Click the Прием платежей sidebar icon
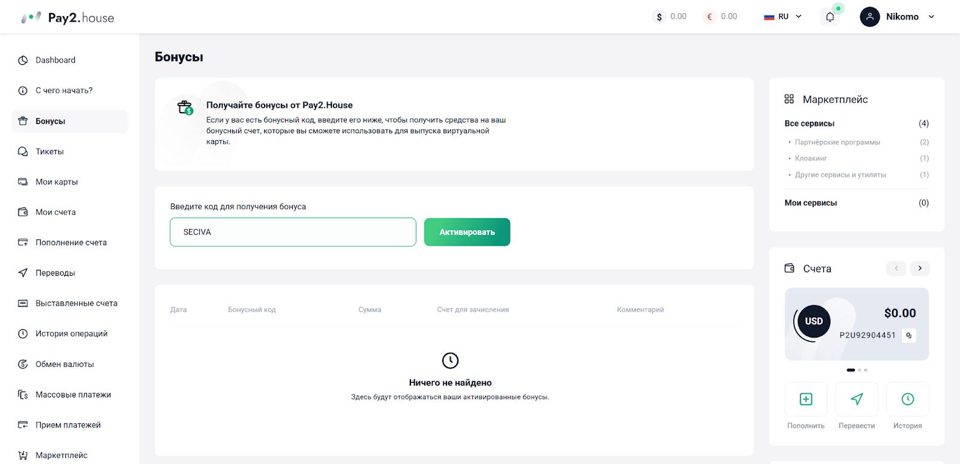The height and width of the screenshot is (464, 960). coord(23,424)
